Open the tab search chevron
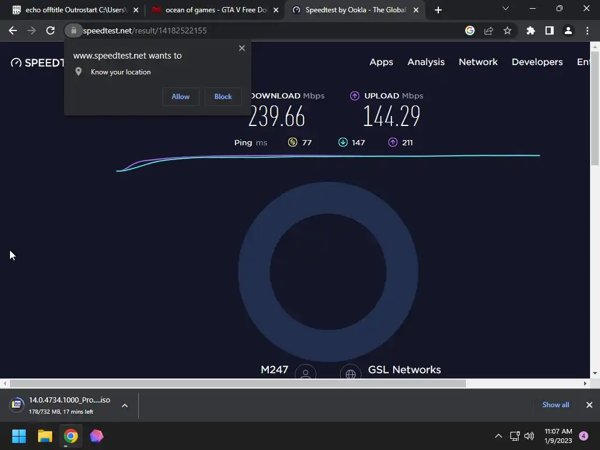The height and width of the screenshot is (450, 600). tap(506, 8)
